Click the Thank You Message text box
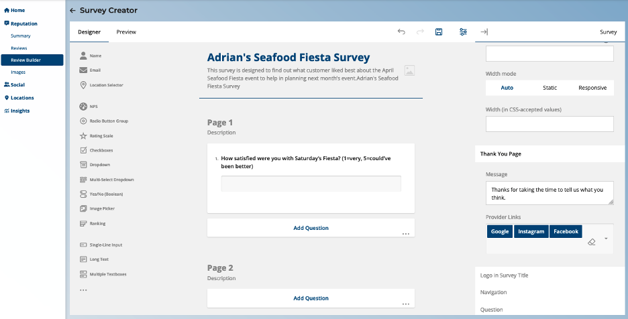 pyautogui.click(x=549, y=194)
